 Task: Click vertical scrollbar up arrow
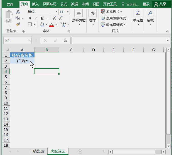pyautogui.click(x=168, y=50)
